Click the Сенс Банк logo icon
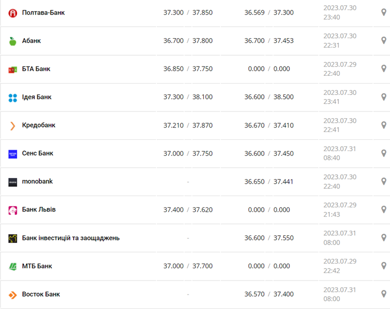 (x=13, y=154)
